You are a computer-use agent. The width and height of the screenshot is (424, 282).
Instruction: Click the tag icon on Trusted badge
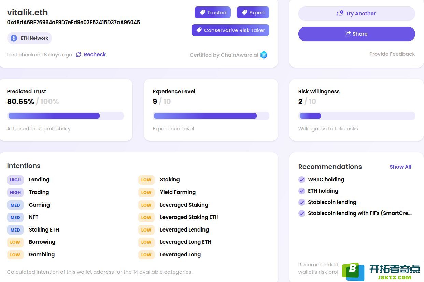click(x=202, y=13)
